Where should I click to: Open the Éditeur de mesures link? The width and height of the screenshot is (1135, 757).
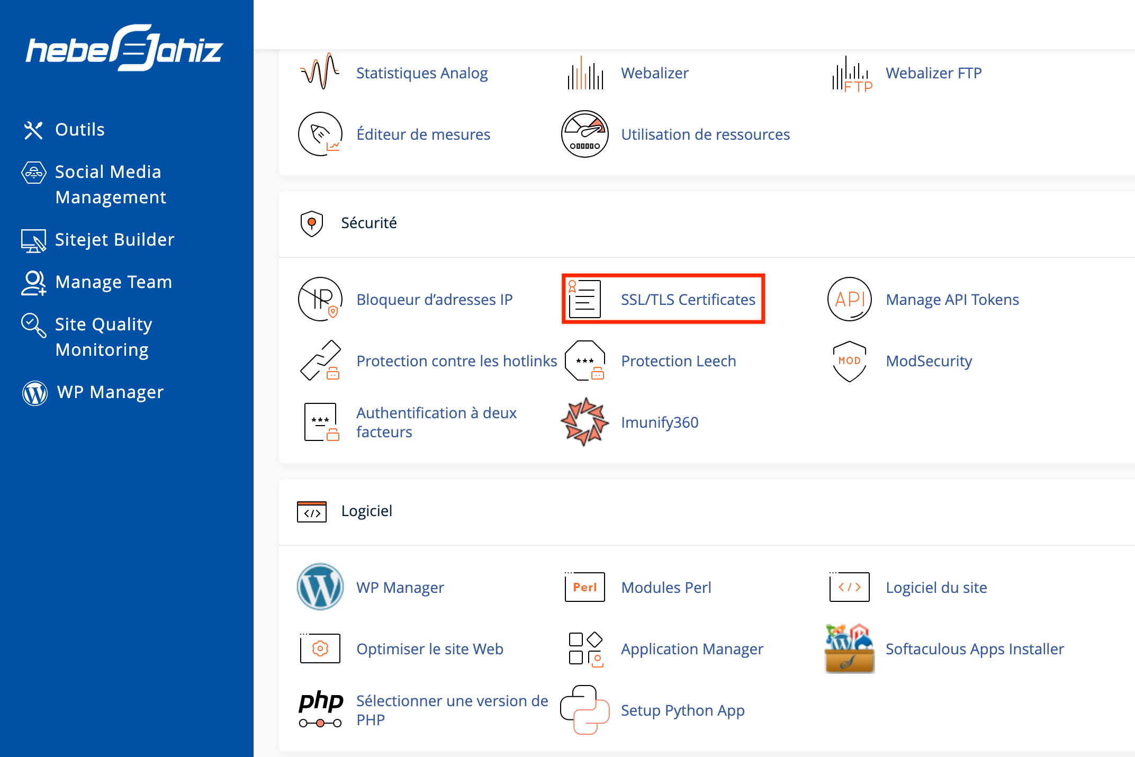coord(423,134)
